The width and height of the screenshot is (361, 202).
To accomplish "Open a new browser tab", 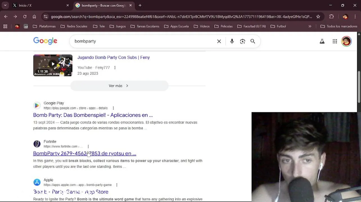I will coord(140,5).
